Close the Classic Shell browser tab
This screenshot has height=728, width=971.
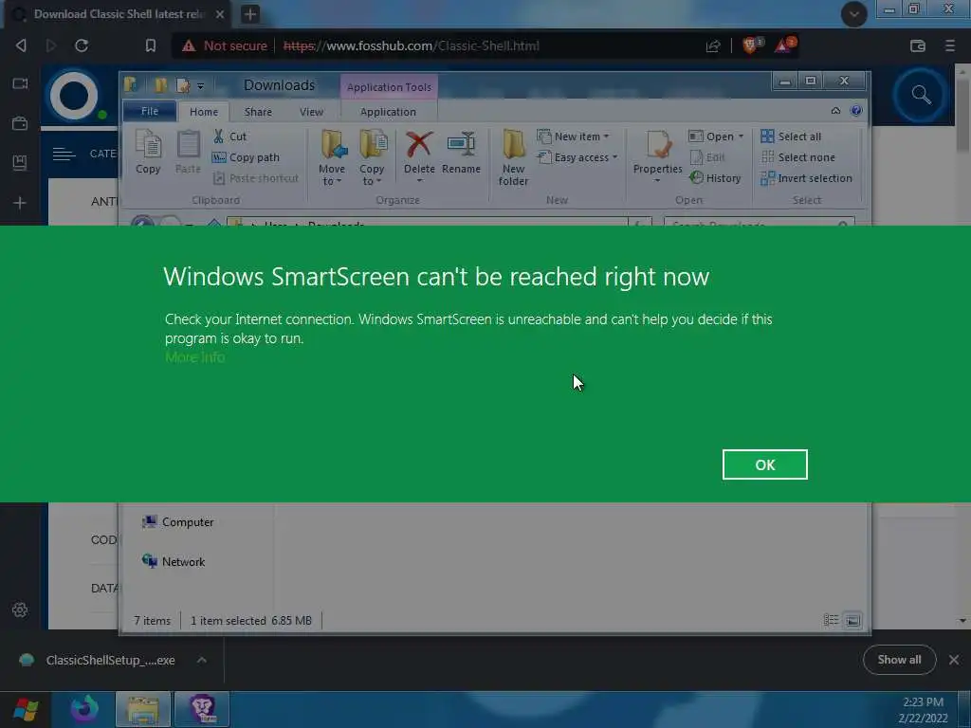(x=220, y=13)
